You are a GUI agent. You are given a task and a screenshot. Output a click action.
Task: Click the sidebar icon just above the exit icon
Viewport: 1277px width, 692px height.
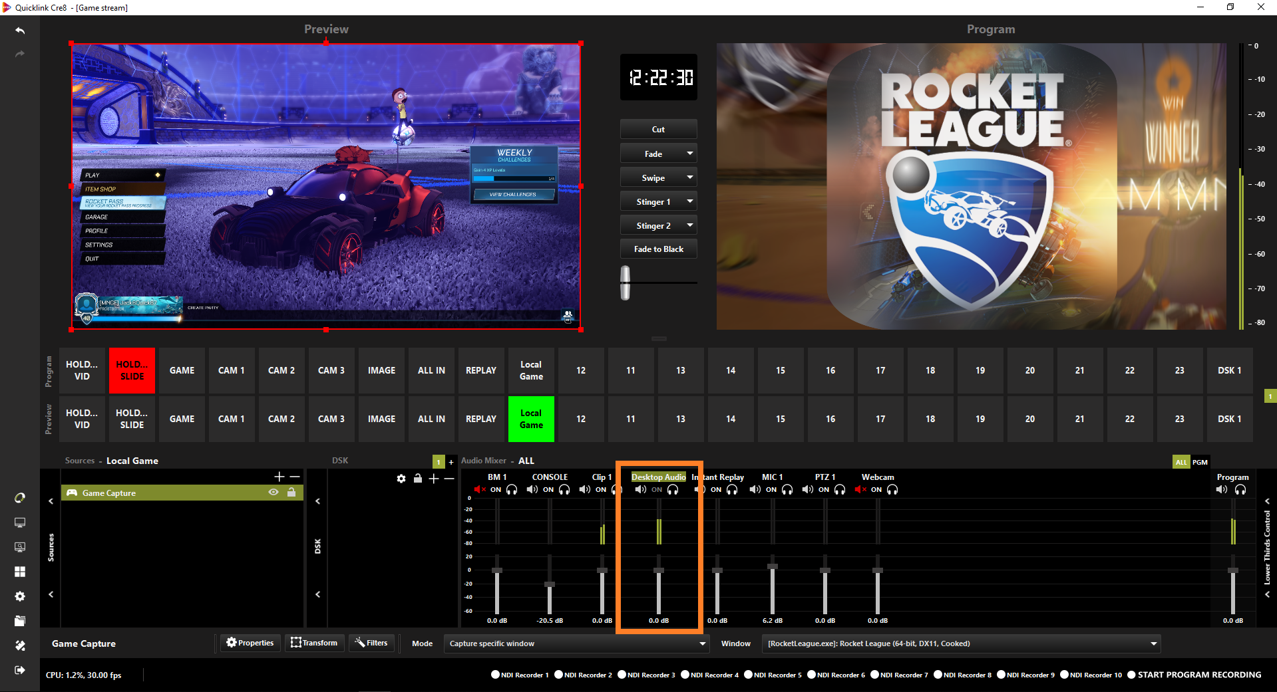[x=20, y=645]
